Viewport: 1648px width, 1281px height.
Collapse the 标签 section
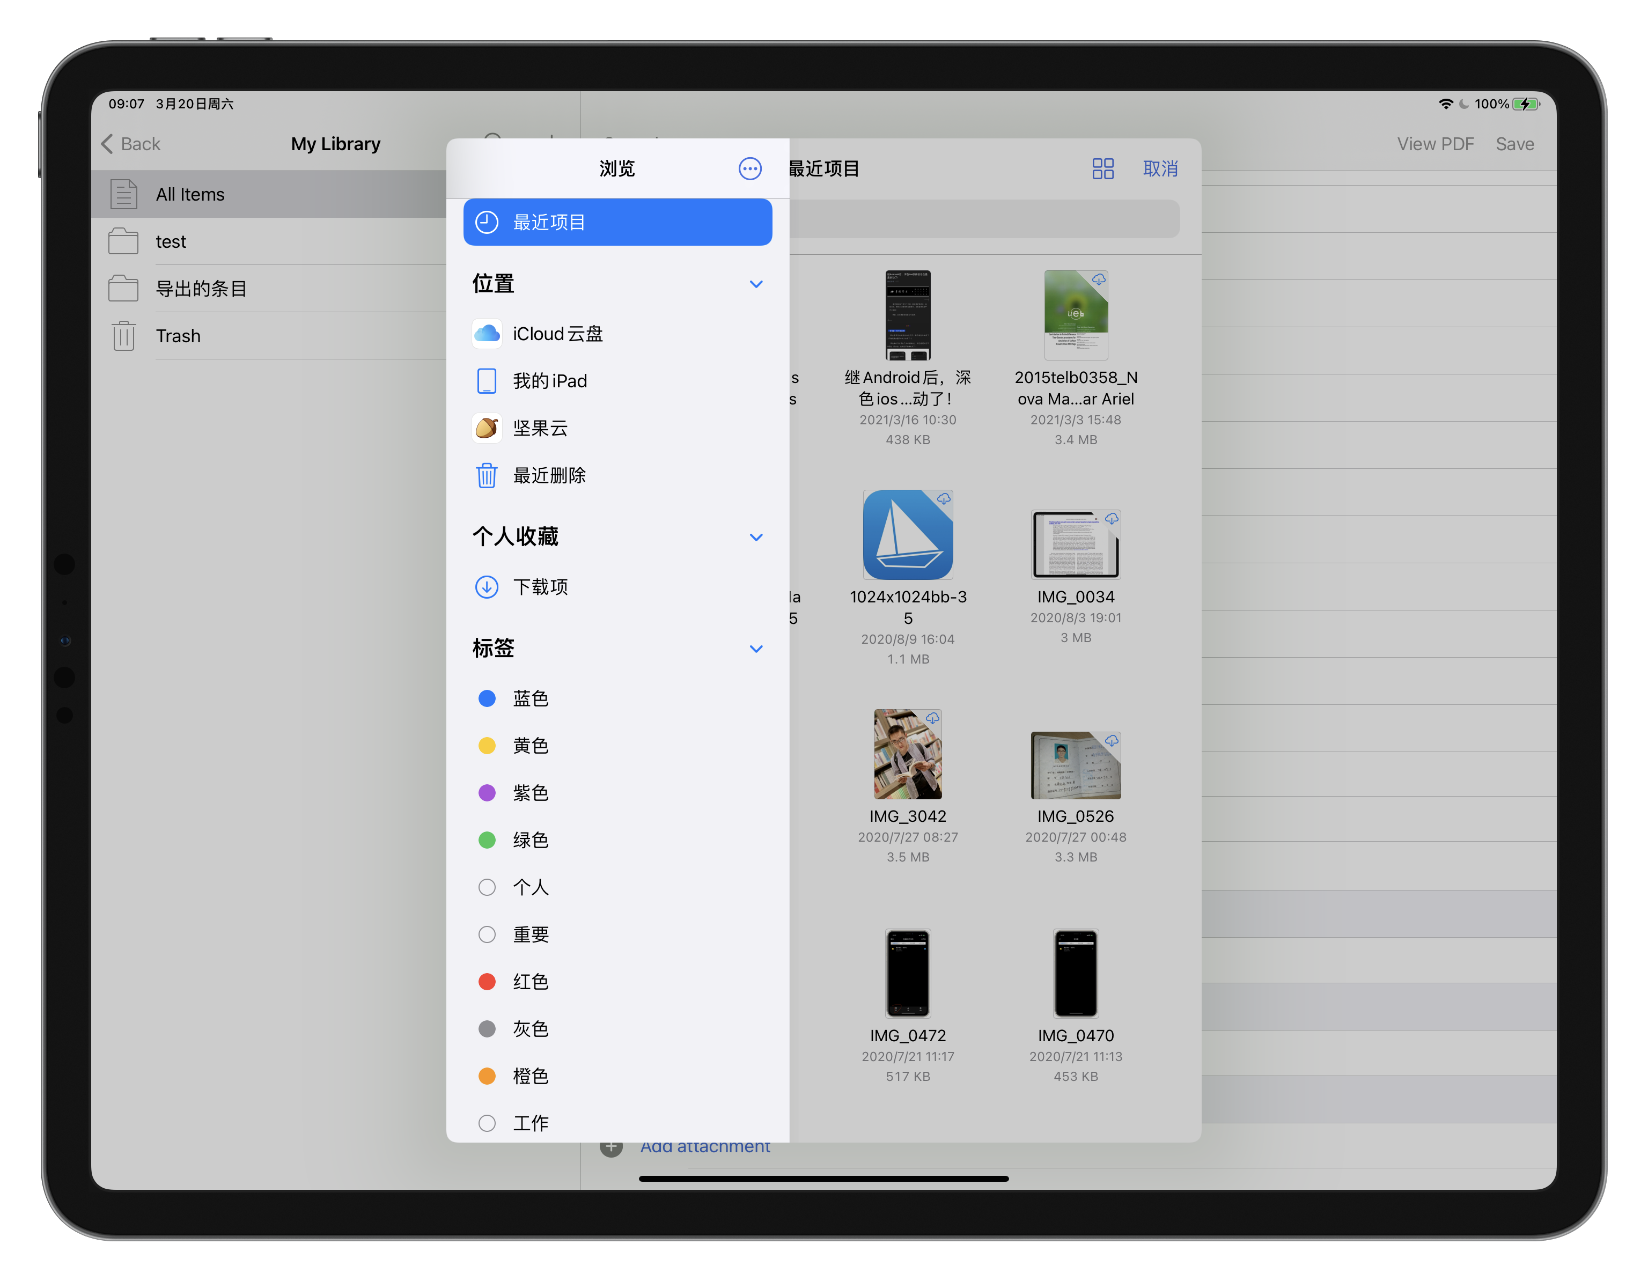(x=756, y=649)
